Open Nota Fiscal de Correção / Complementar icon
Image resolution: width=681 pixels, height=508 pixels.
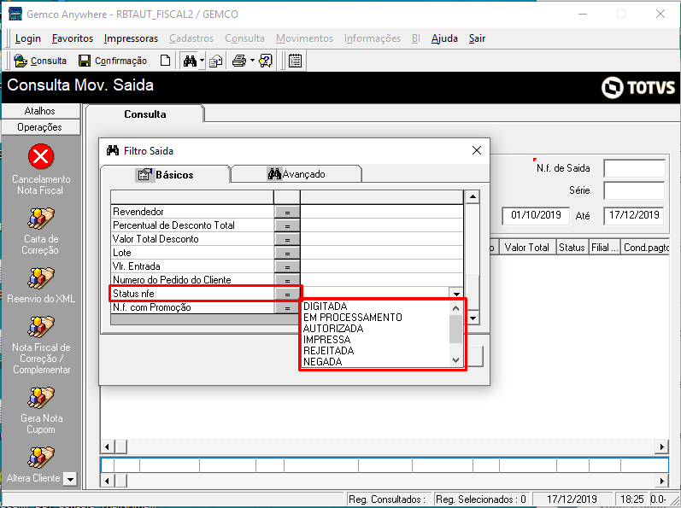[41, 327]
